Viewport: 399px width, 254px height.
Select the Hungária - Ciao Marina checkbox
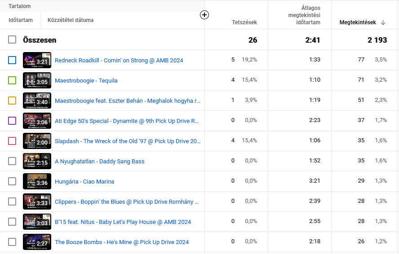click(x=12, y=181)
